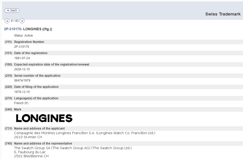
Task: Select 'The Swatch Group SA' representative line
Action: point(73,148)
